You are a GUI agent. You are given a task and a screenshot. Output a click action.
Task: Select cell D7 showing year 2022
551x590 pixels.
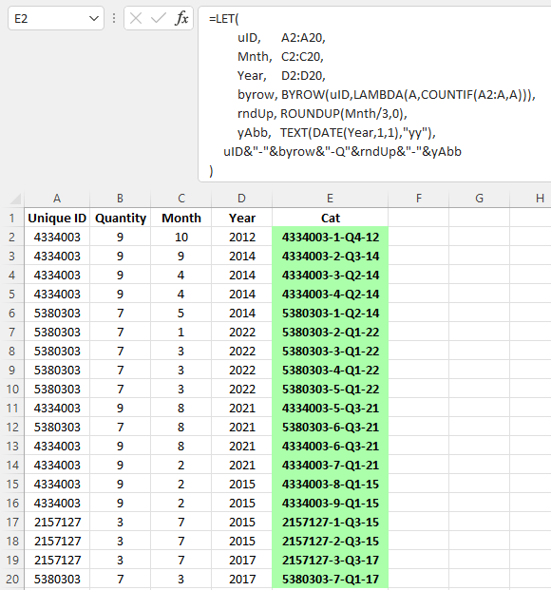pos(242,332)
